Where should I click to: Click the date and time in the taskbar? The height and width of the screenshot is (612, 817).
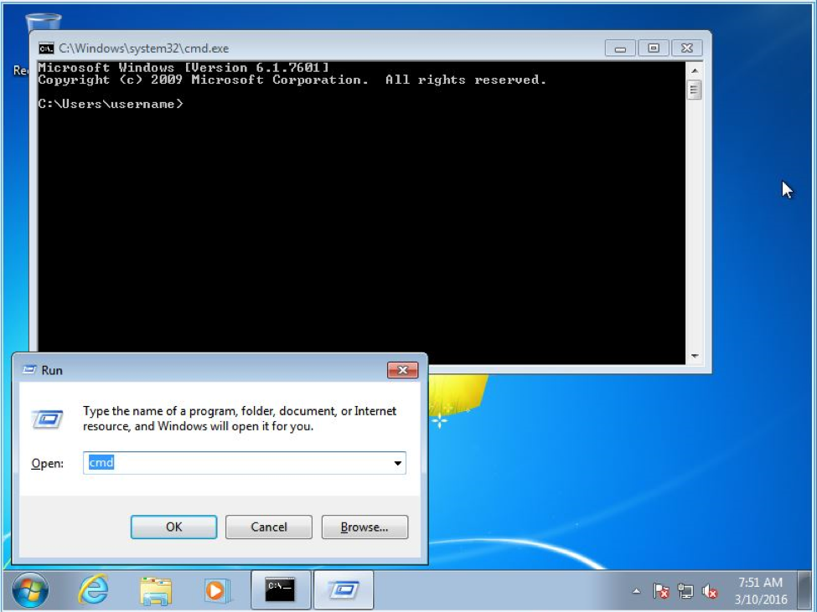coord(759,589)
